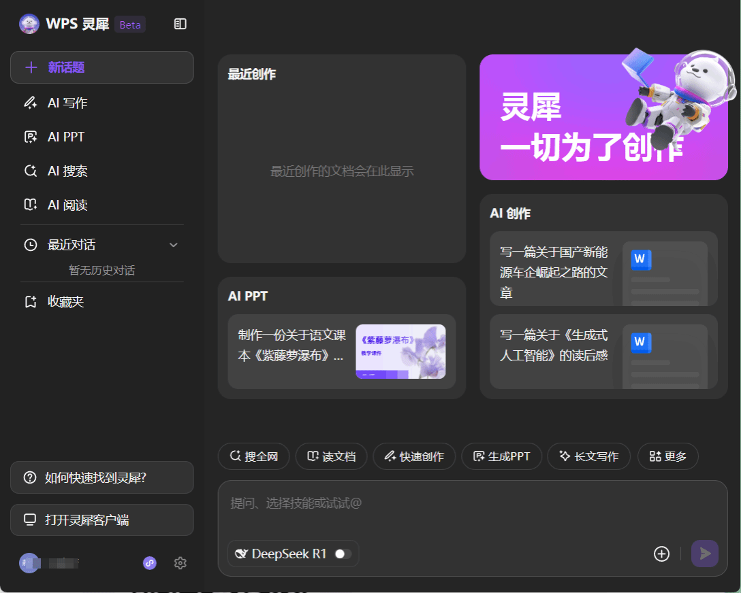Viewport: 741px width, 593px height.
Task: Click 如何快速找到灵犀? help button
Action: coord(102,477)
